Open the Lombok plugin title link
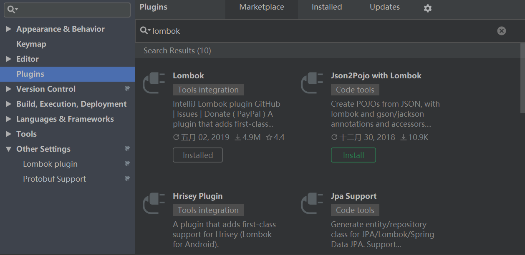 tap(188, 75)
